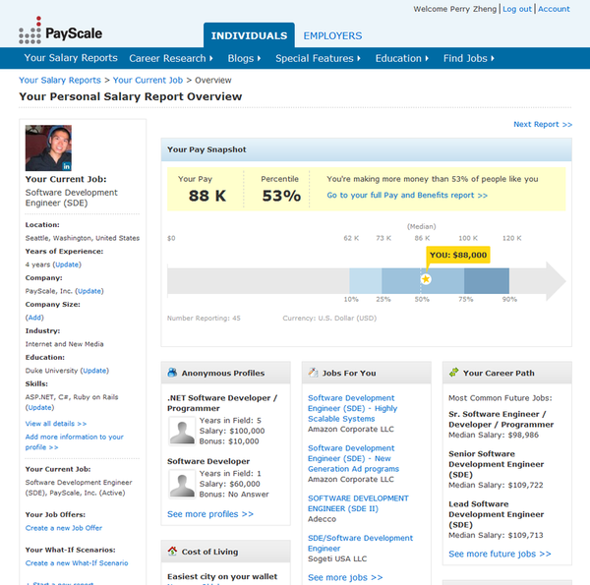
Task: Click the 10%-25% light blue chart segment
Action: tap(366, 280)
